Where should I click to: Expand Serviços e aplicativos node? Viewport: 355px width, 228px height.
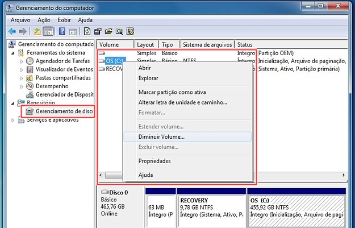(x=13, y=120)
